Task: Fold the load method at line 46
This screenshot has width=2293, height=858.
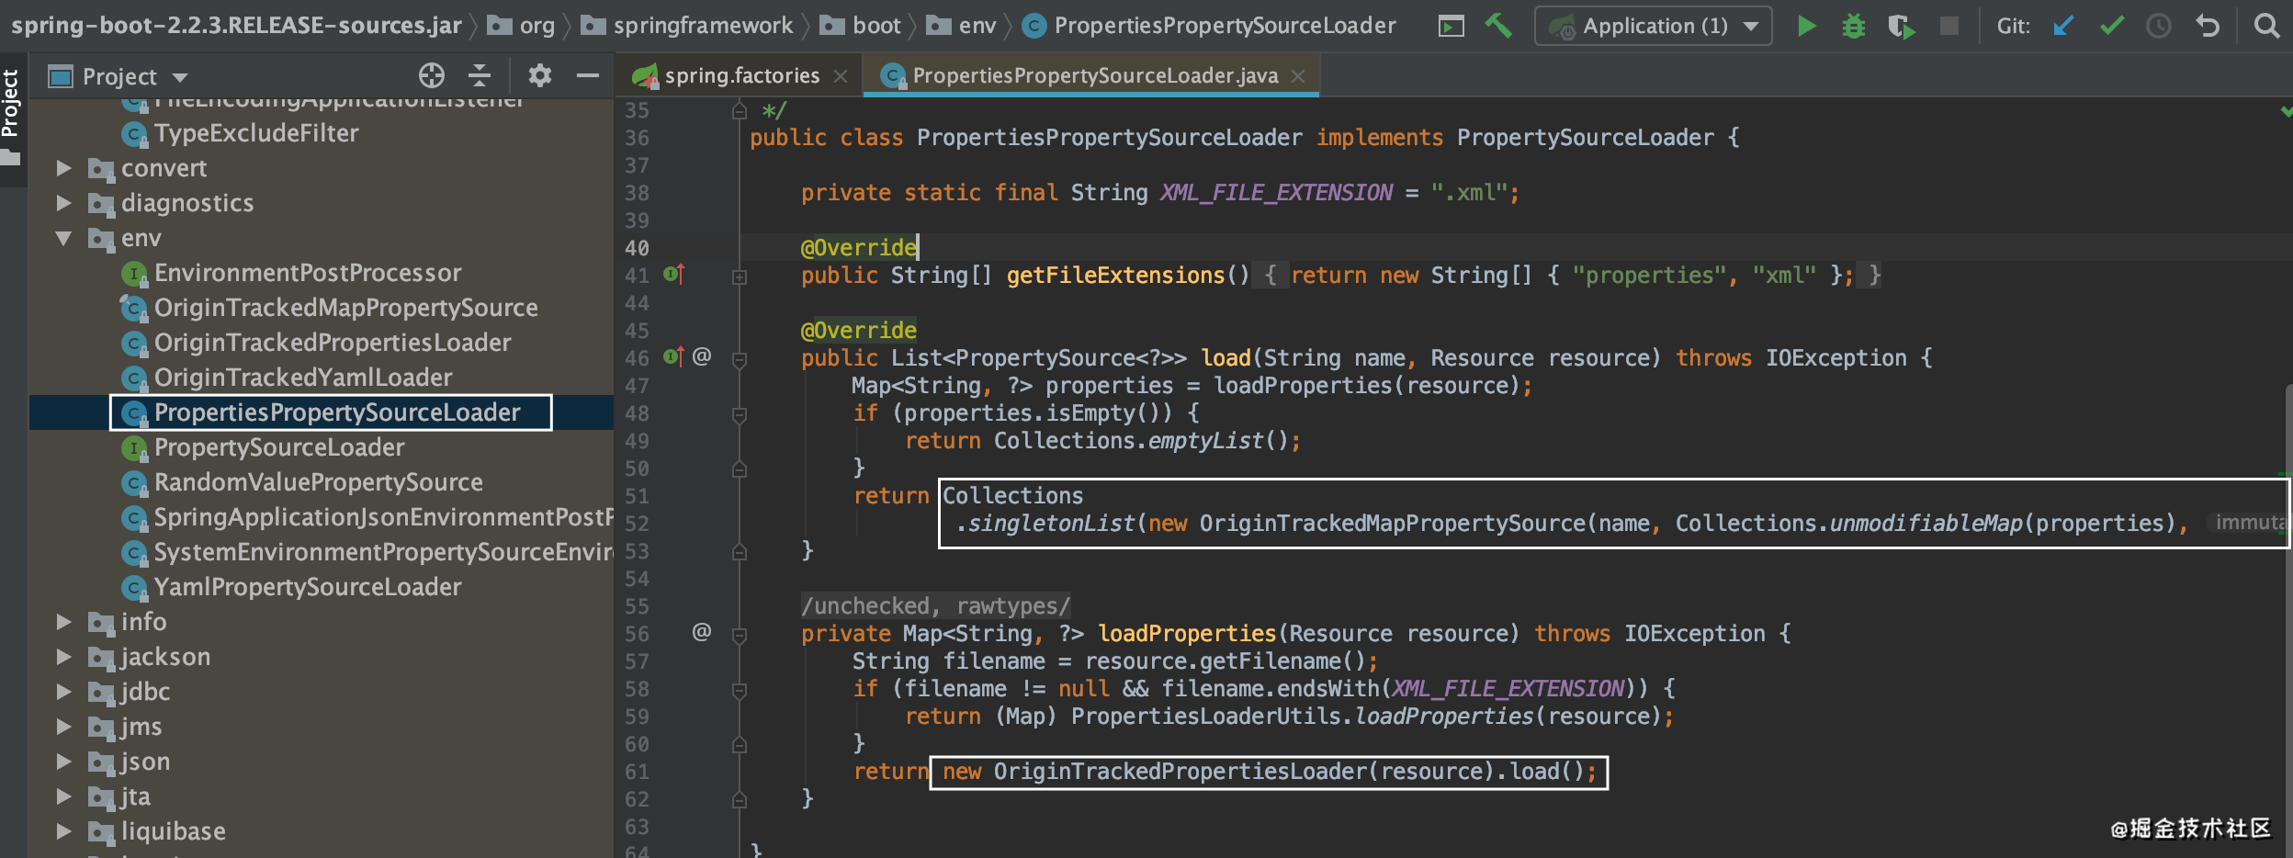Action: click(740, 359)
